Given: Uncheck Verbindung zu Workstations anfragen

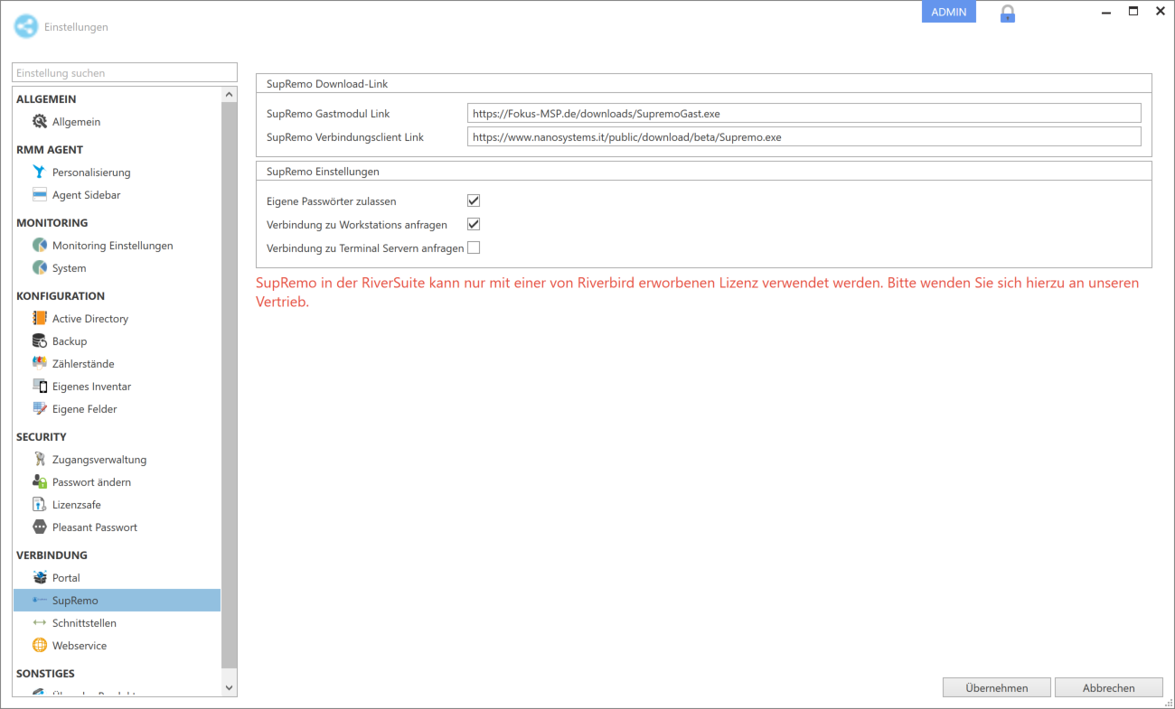Looking at the screenshot, I should pos(474,224).
